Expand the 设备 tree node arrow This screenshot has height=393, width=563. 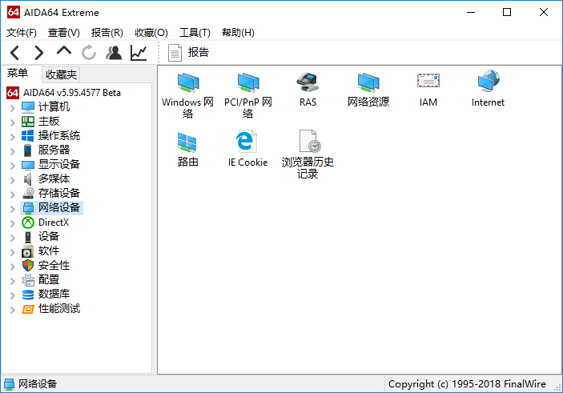pos(13,238)
